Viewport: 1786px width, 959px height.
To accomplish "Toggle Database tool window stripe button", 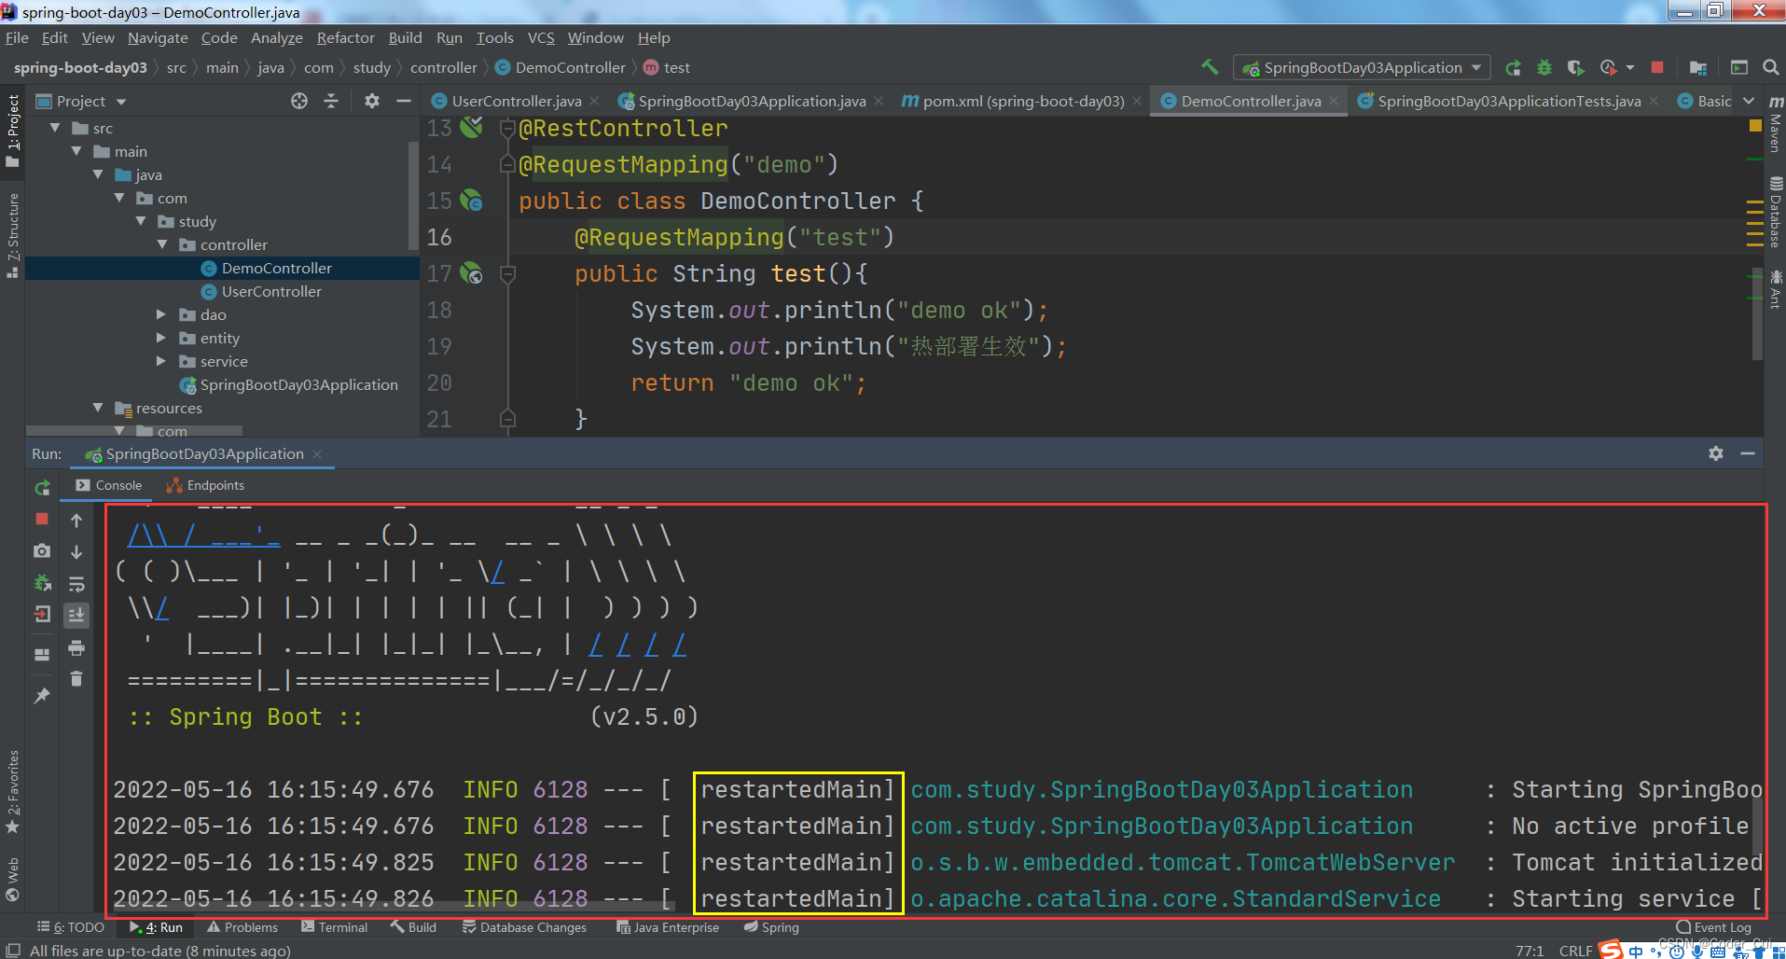I will point(1775,213).
